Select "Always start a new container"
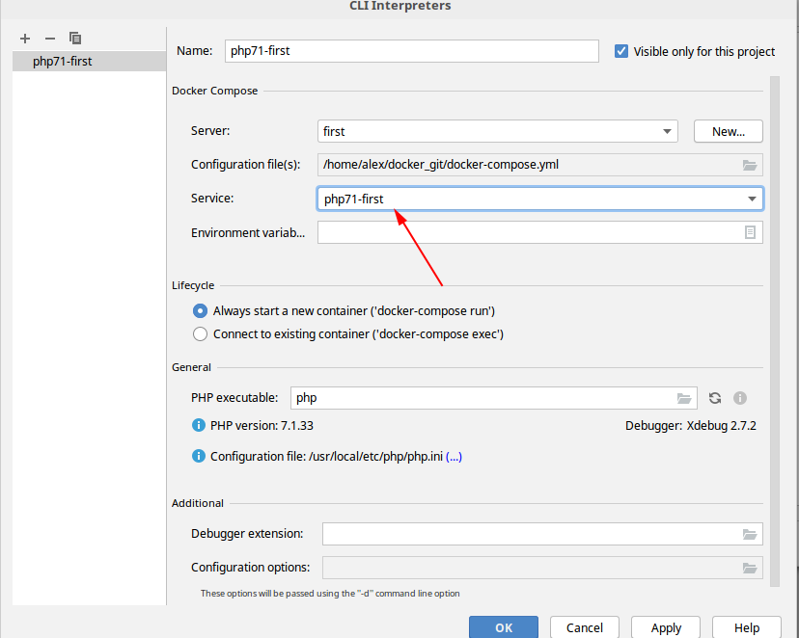Screen dimensions: 799x638 [200, 310]
